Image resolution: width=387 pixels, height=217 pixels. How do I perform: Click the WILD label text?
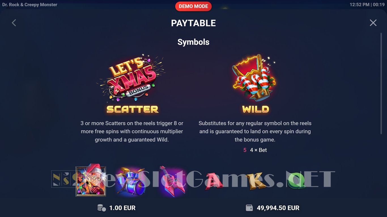click(256, 109)
